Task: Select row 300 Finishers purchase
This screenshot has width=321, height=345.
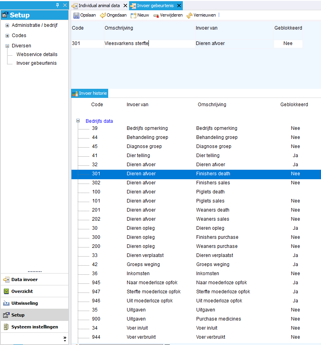Action: click(196, 237)
